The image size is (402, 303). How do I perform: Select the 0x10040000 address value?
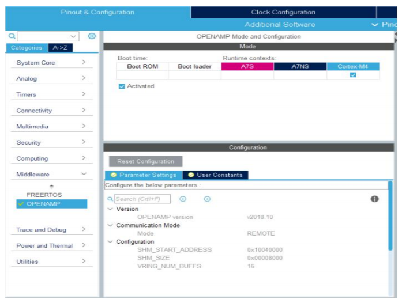click(x=265, y=250)
